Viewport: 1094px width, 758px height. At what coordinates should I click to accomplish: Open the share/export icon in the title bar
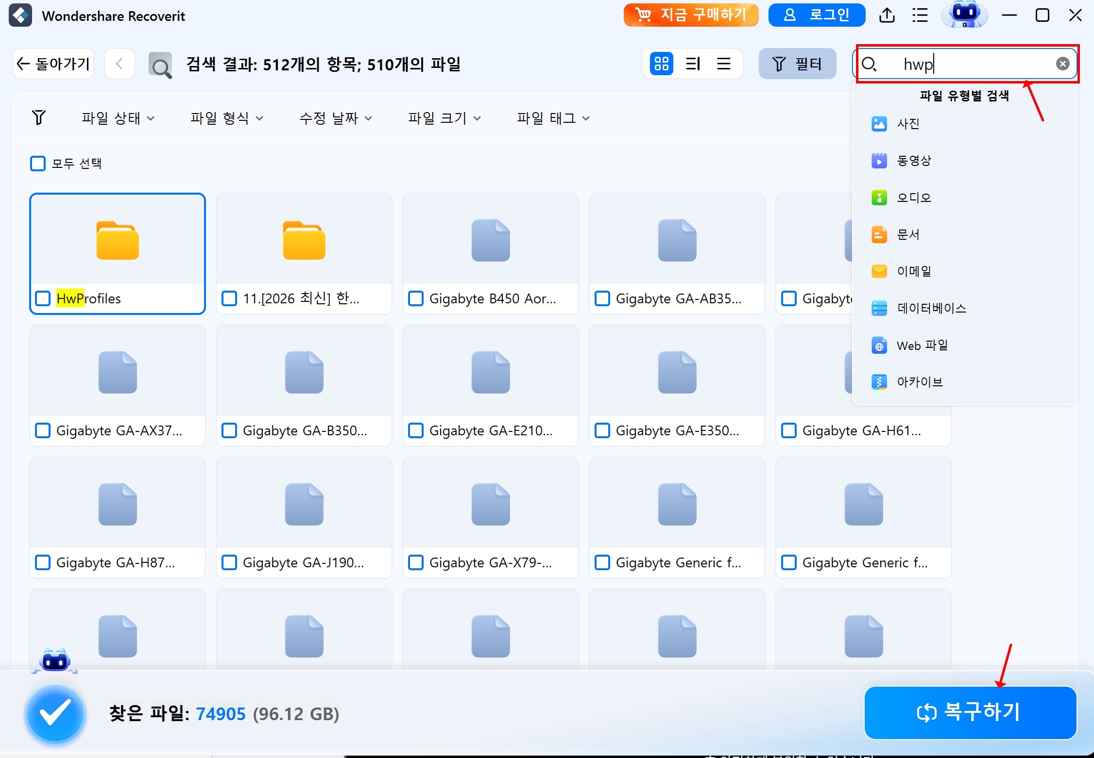coord(887,15)
